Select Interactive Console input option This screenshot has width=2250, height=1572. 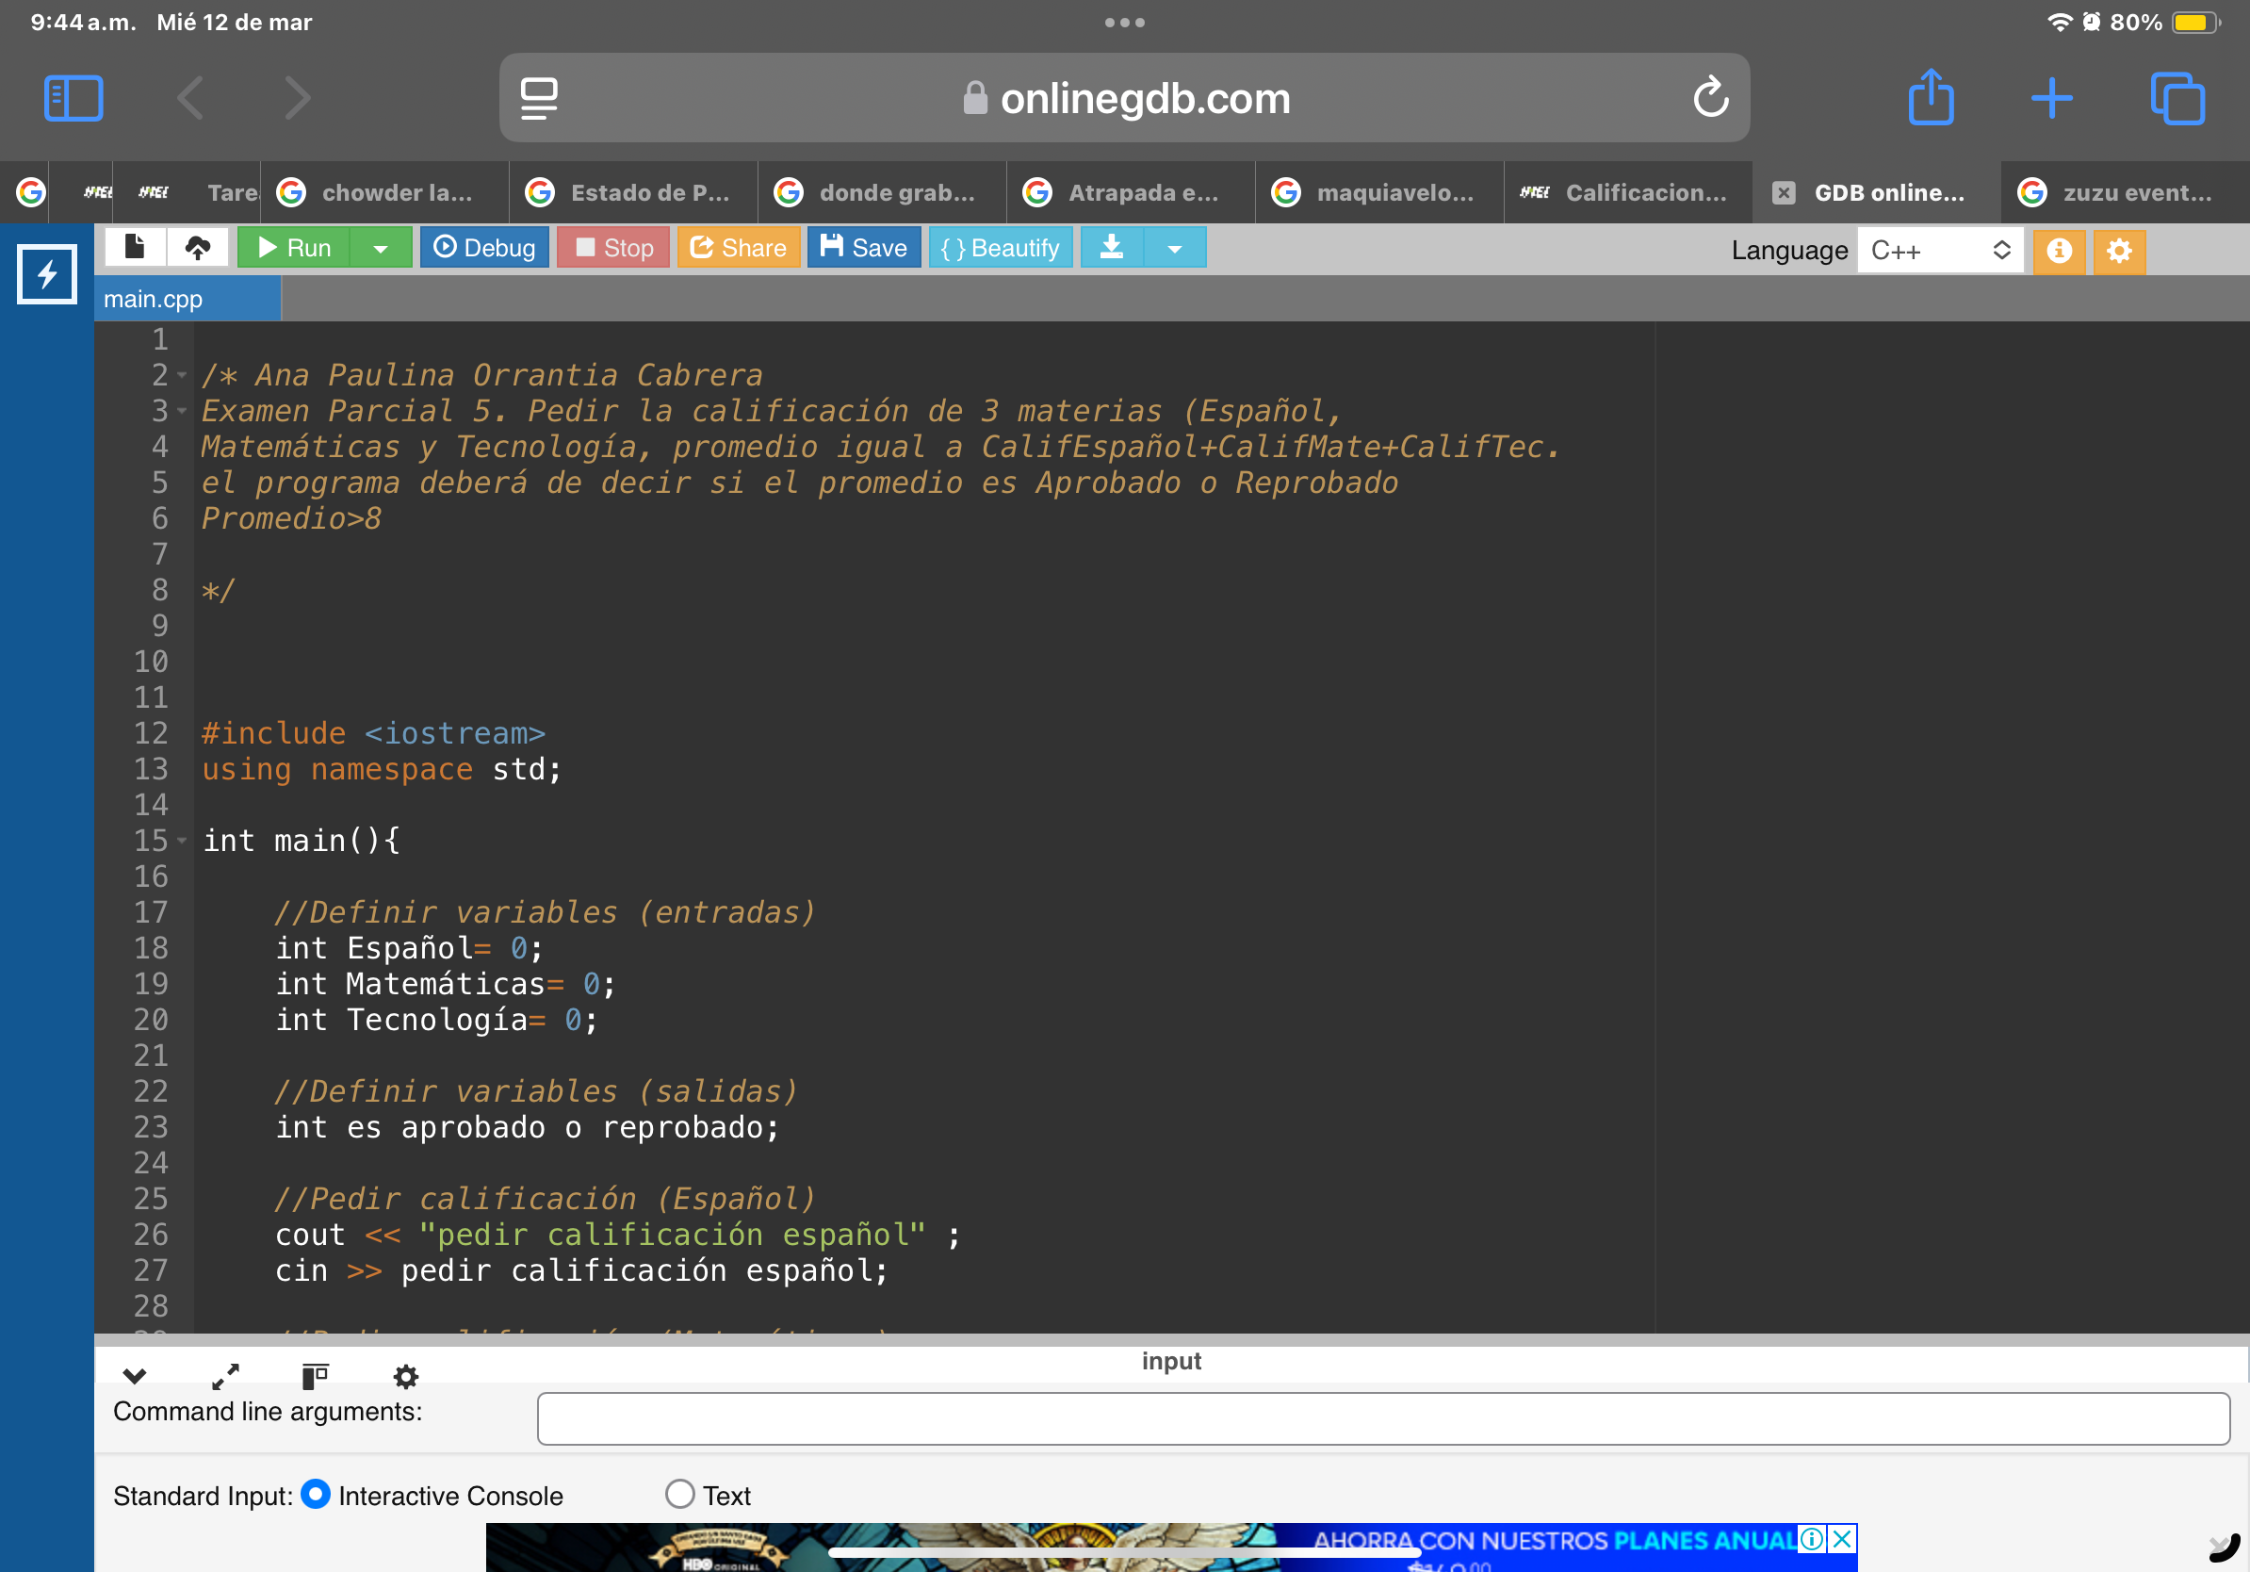[316, 1494]
